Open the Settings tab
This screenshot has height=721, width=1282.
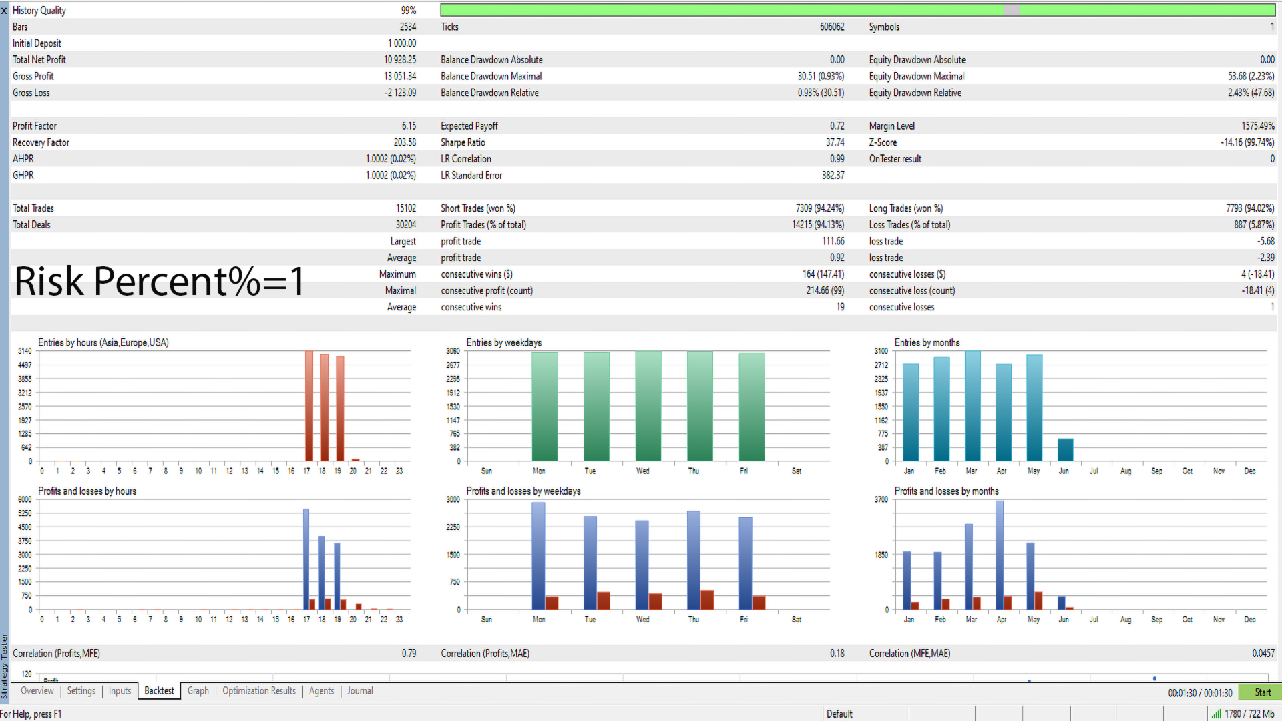pyautogui.click(x=81, y=691)
